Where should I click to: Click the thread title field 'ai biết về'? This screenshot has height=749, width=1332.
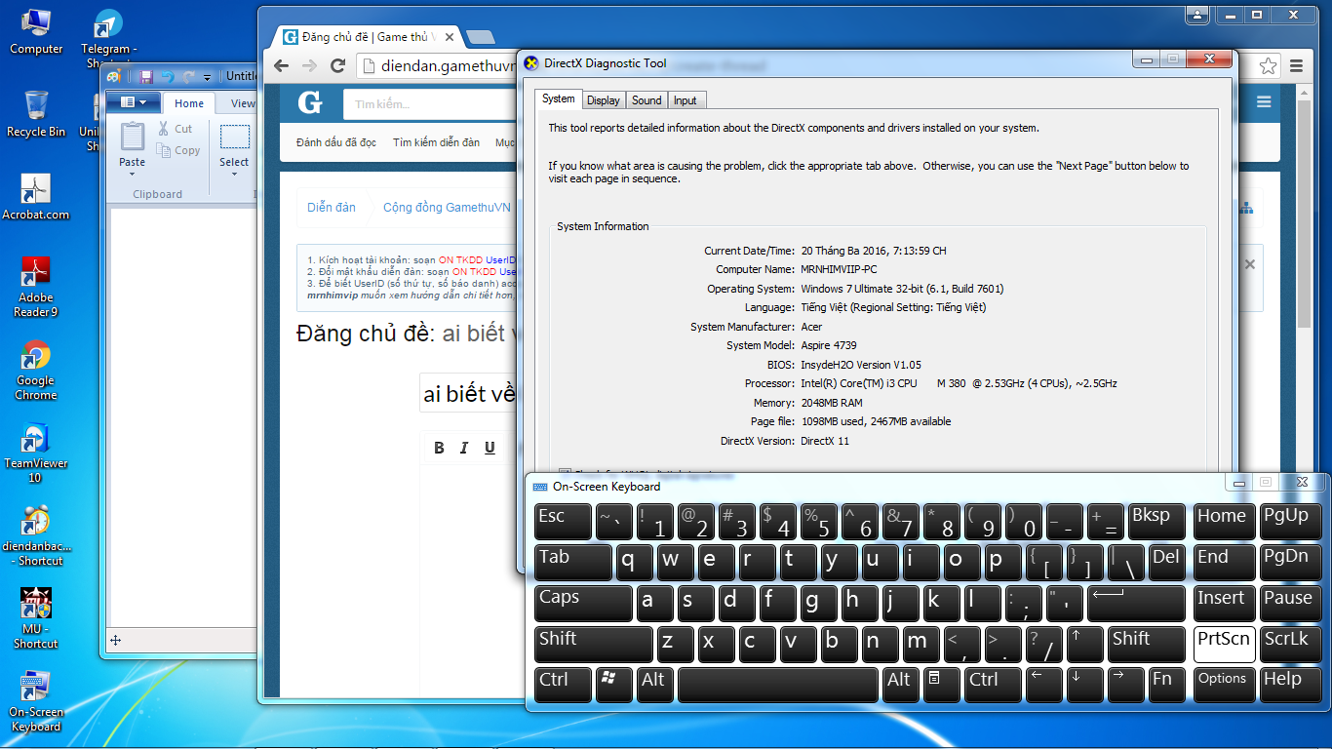point(468,393)
